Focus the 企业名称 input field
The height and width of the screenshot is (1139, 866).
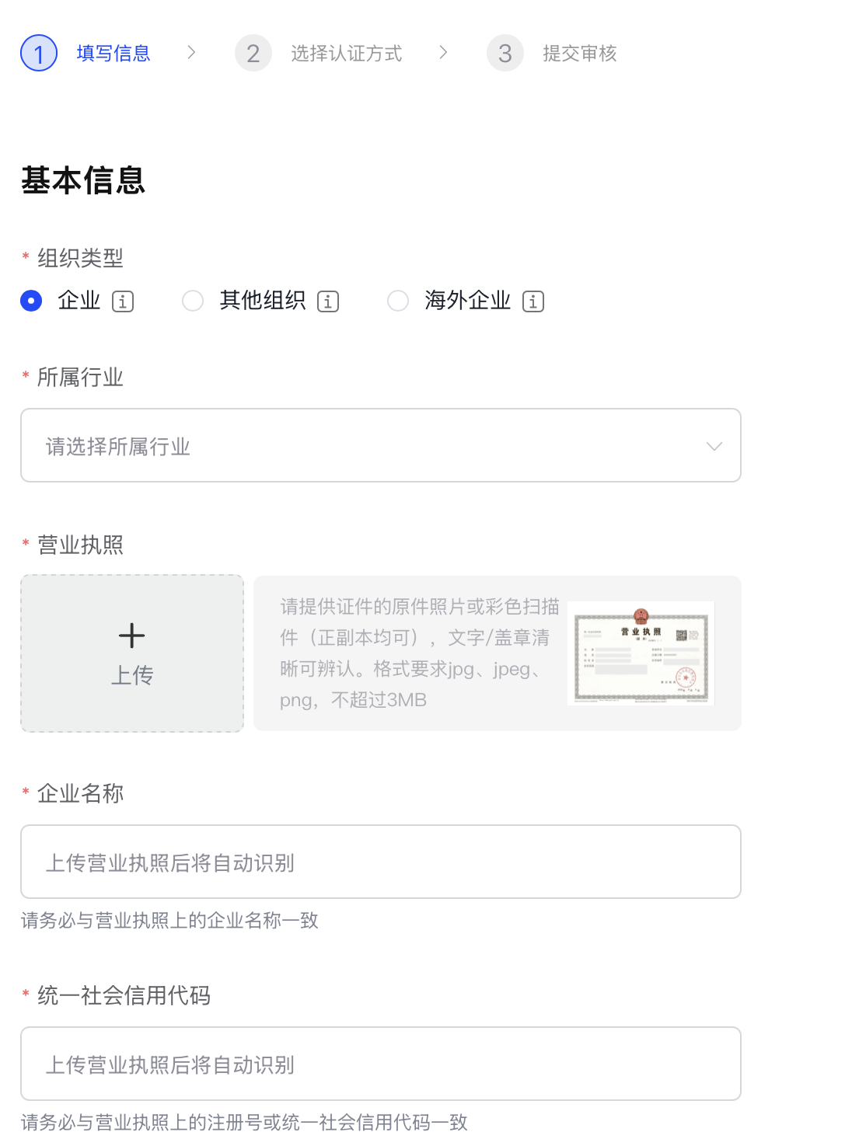(381, 862)
